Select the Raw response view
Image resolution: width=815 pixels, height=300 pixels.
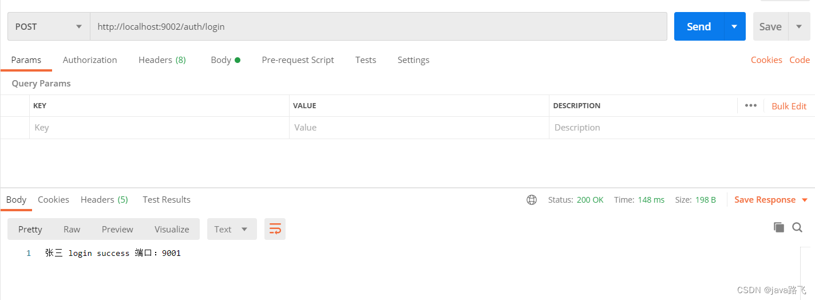pyautogui.click(x=72, y=229)
